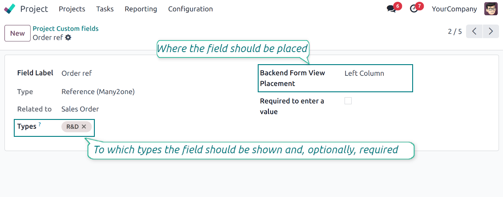Image resolution: width=503 pixels, height=197 pixels.
Task: Open the Reporting menu
Action: 141,9
